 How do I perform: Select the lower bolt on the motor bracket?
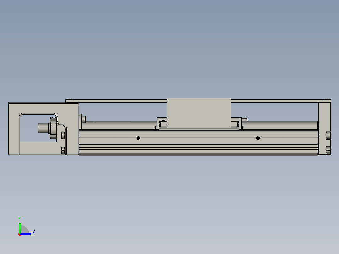[x=63, y=150]
